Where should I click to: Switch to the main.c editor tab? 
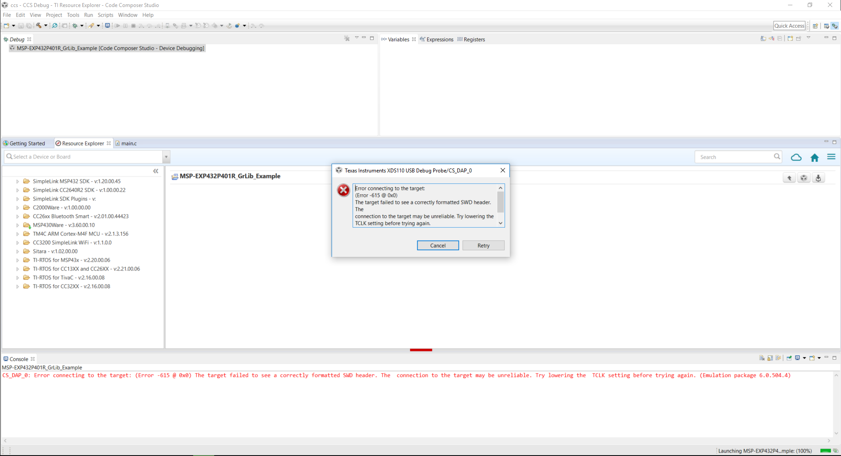(126, 144)
